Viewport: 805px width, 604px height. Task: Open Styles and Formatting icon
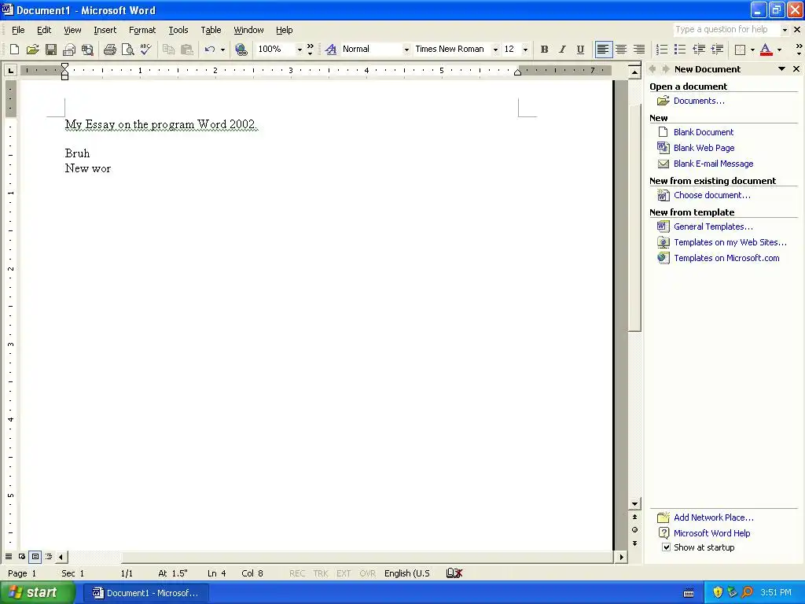pos(331,50)
